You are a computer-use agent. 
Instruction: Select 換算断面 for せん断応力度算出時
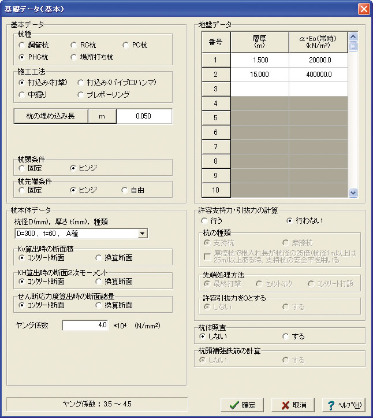[x=99, y=305]
